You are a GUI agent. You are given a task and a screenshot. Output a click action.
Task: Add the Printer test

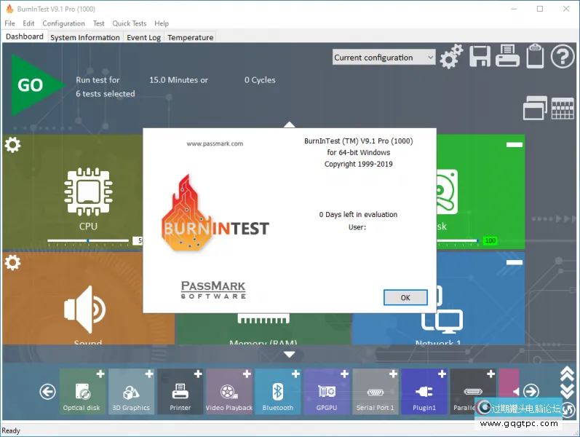tap(198, 374)
